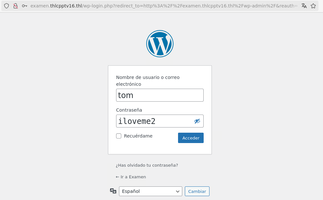
Task: Hide the password with the eye icon
Action: click(197, 121)
